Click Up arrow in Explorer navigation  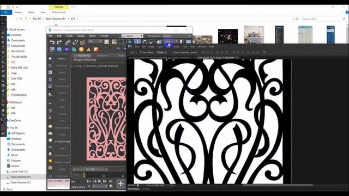(21, 19)
